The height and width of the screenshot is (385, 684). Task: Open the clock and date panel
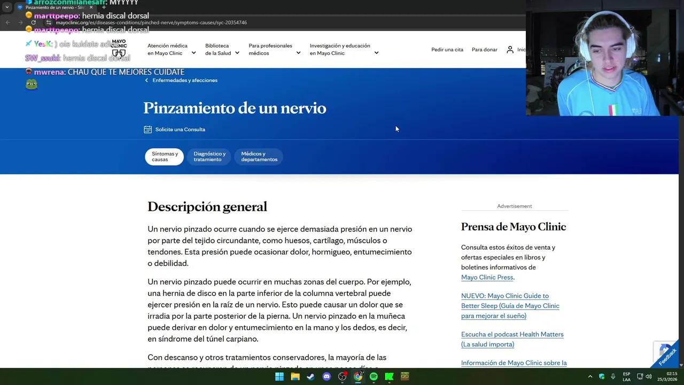pos(667,376)
